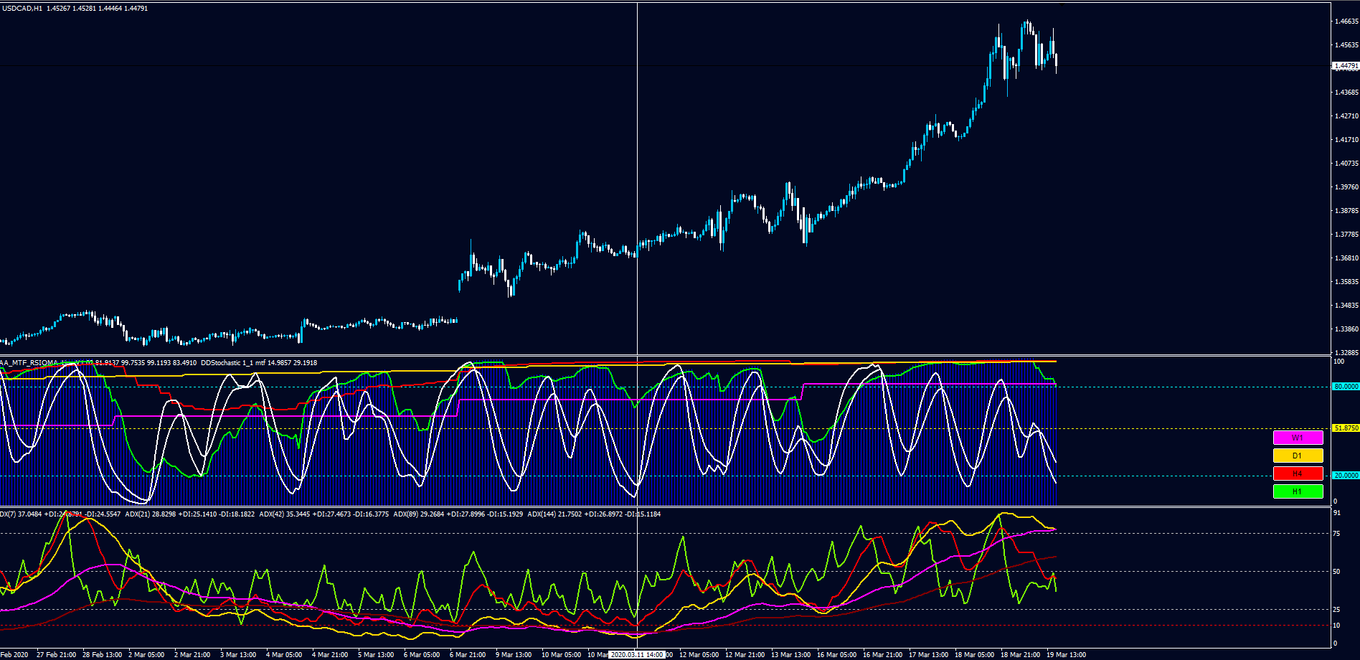Select the highlighted 1.44791 price tag
The width and height of the screenshot is (1360, 660).
click(x=1348, y=64)
